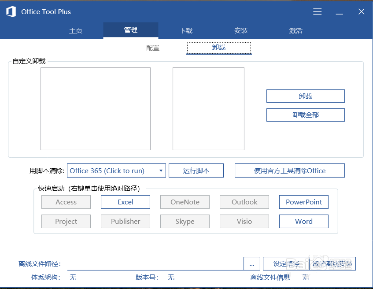Select the 配置 sub-tab

(153, 48)
